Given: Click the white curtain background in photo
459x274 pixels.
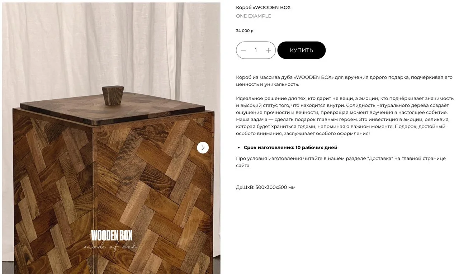Looking at the screenshot, I should coord(111,43).
